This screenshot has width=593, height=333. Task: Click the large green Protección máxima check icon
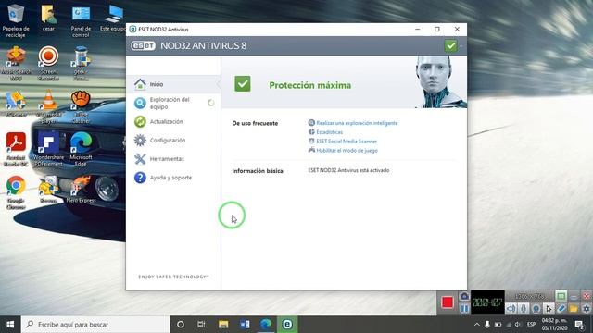[x=243, y=84]
